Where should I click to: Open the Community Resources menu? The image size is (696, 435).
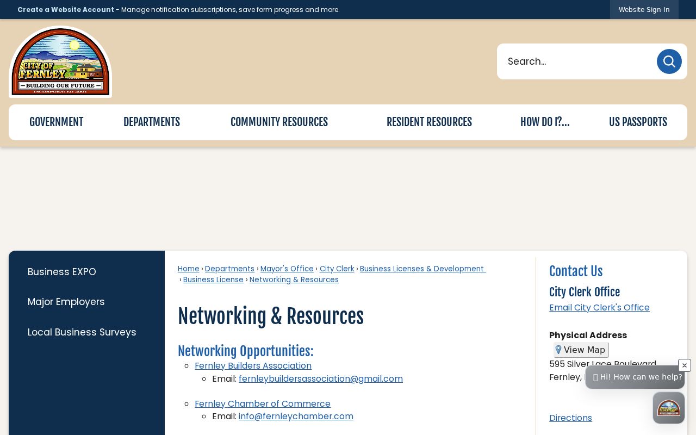click(279, 122)
